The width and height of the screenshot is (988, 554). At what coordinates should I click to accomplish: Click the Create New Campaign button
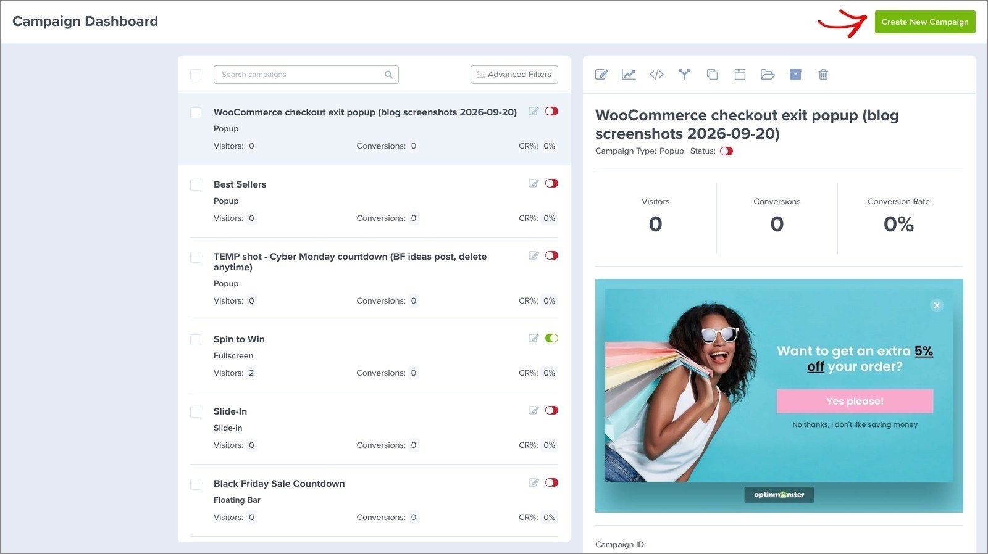(925, 22)
